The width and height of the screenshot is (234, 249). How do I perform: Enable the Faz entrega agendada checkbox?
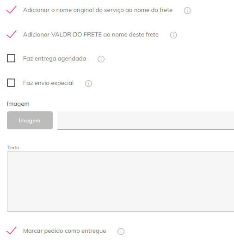pos(11,58)
